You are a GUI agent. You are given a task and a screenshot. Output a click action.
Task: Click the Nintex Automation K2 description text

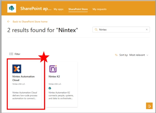point(61,95)
